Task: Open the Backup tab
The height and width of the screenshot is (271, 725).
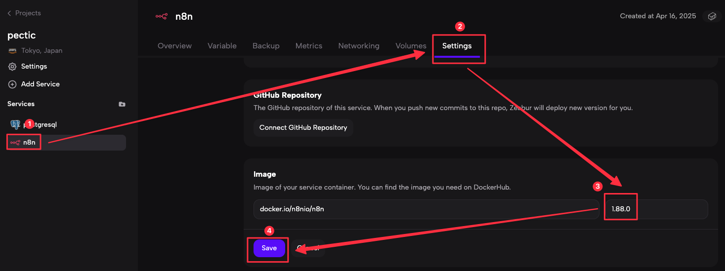Action: click(266, 46)
